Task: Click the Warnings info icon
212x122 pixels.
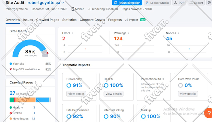Action: 128,33
